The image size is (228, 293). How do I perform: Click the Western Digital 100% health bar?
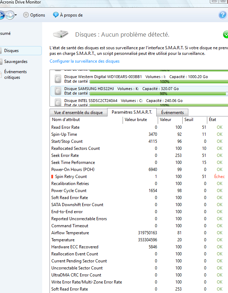(x=159, y=82)
